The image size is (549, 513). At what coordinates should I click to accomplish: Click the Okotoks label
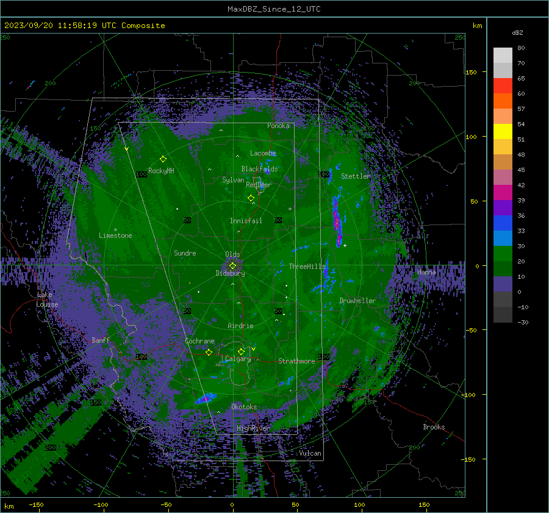(x=244, y=407)
